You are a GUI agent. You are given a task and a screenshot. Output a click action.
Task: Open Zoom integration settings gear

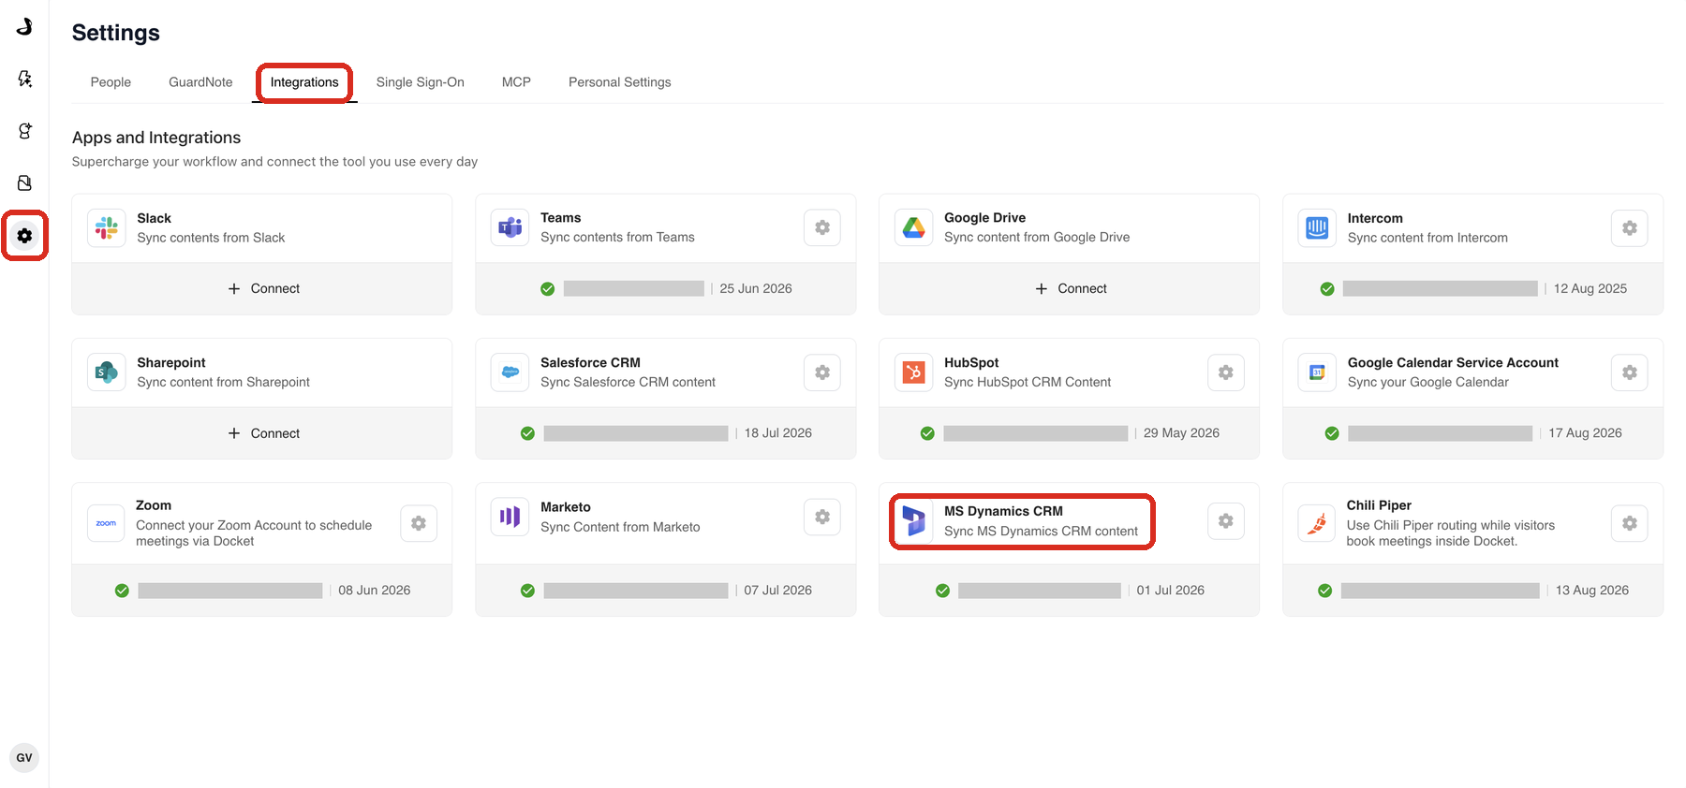click(419, 523)
